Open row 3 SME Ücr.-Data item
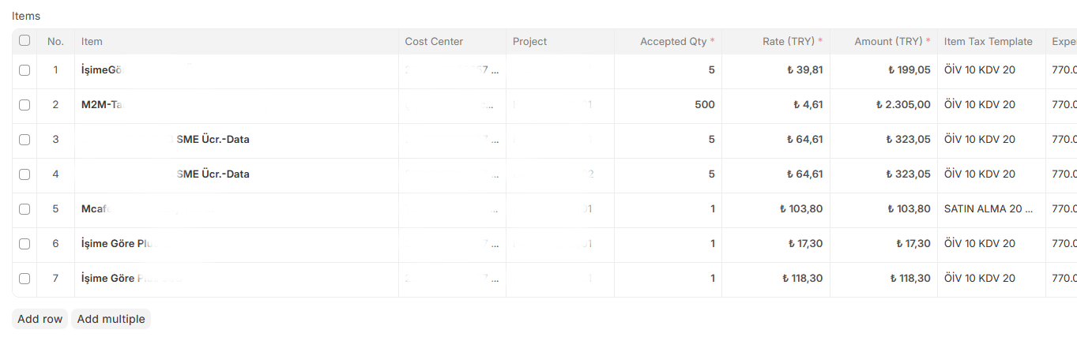1077x341 pixels. coord(236,140)
